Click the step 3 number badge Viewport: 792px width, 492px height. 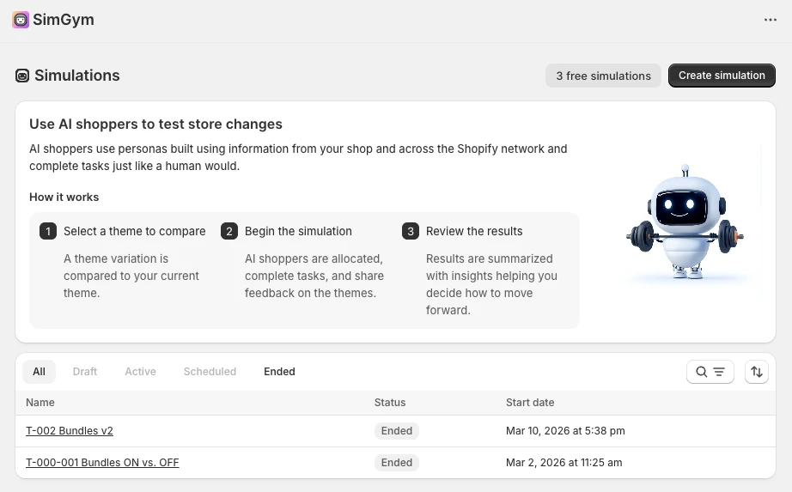(x=411, y=231)
